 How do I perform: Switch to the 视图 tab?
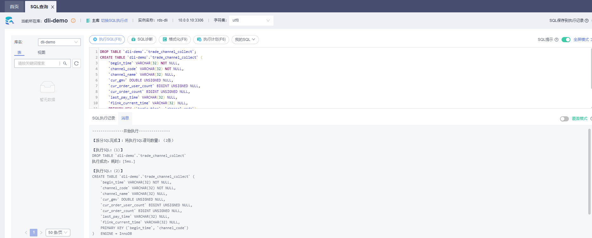42,53
